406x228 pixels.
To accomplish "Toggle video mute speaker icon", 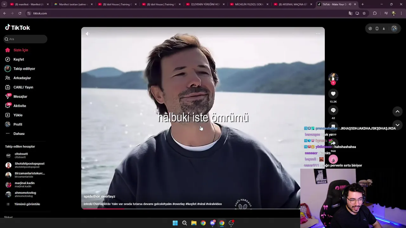I will coord(88,34).
